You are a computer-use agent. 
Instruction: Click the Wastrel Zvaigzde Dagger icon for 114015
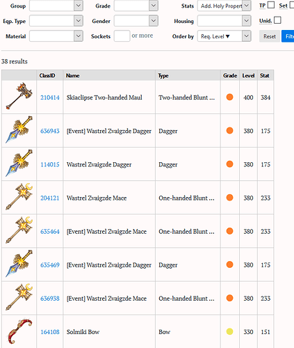[x=19, y=164]
